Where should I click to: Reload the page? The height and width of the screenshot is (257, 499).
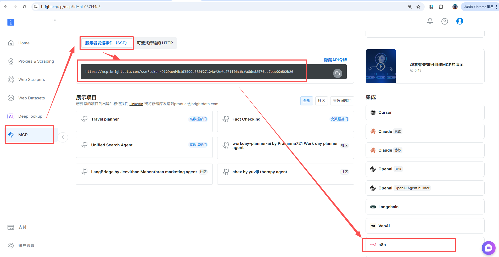pyautogui.click(x=25, y=7)
